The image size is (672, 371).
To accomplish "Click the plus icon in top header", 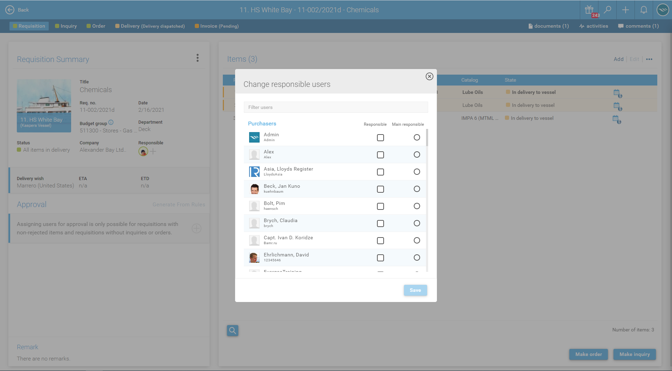I will 625,10.
